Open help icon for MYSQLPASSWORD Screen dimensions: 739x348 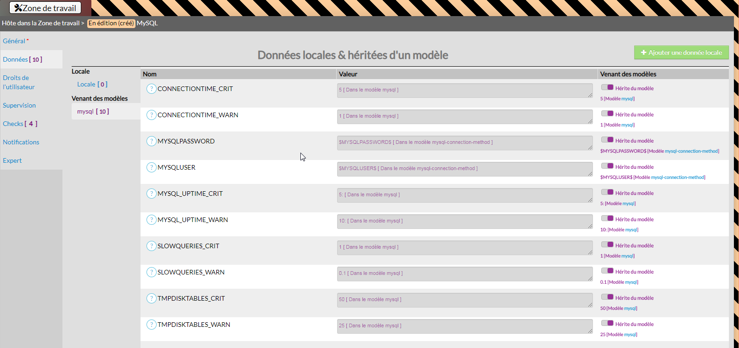click(x=151, y=141)
